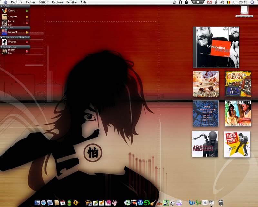The image size is (258, 207).
Task: Launch Microsoft Word from the dock
Action: (x=192, y=202)
